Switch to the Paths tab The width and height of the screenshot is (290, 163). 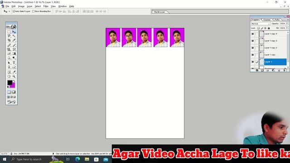[277, 20]
